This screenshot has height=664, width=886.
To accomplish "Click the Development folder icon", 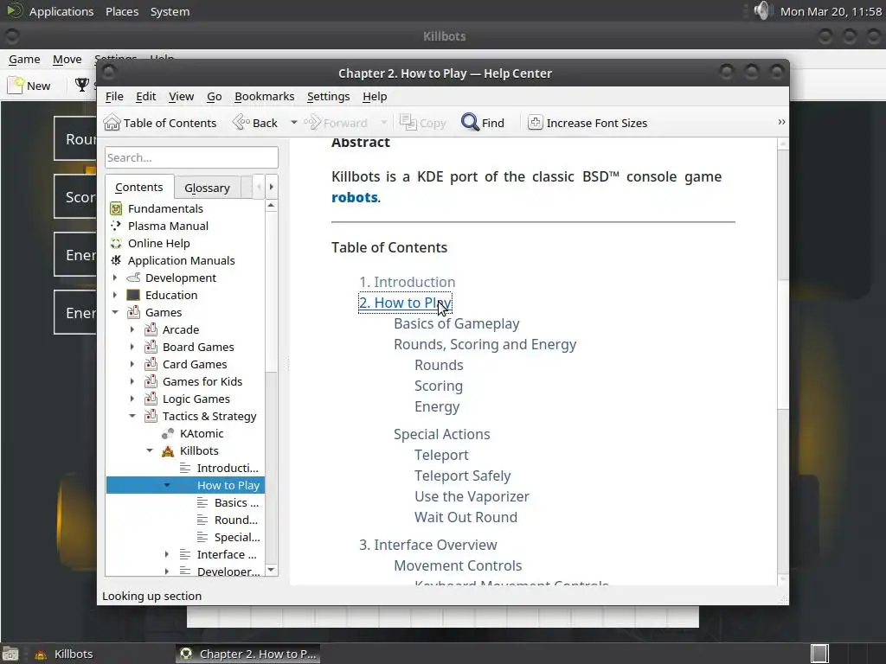I will 133,278.
